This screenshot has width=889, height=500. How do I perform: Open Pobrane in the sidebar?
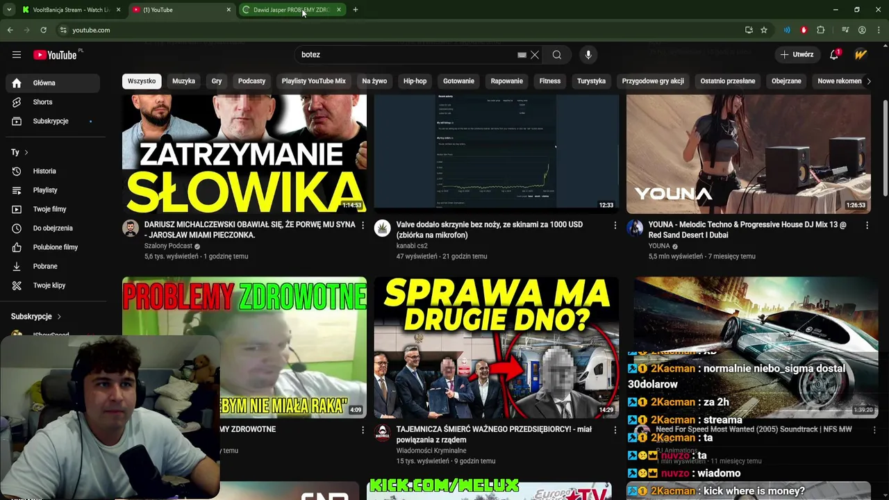point(51,266)
